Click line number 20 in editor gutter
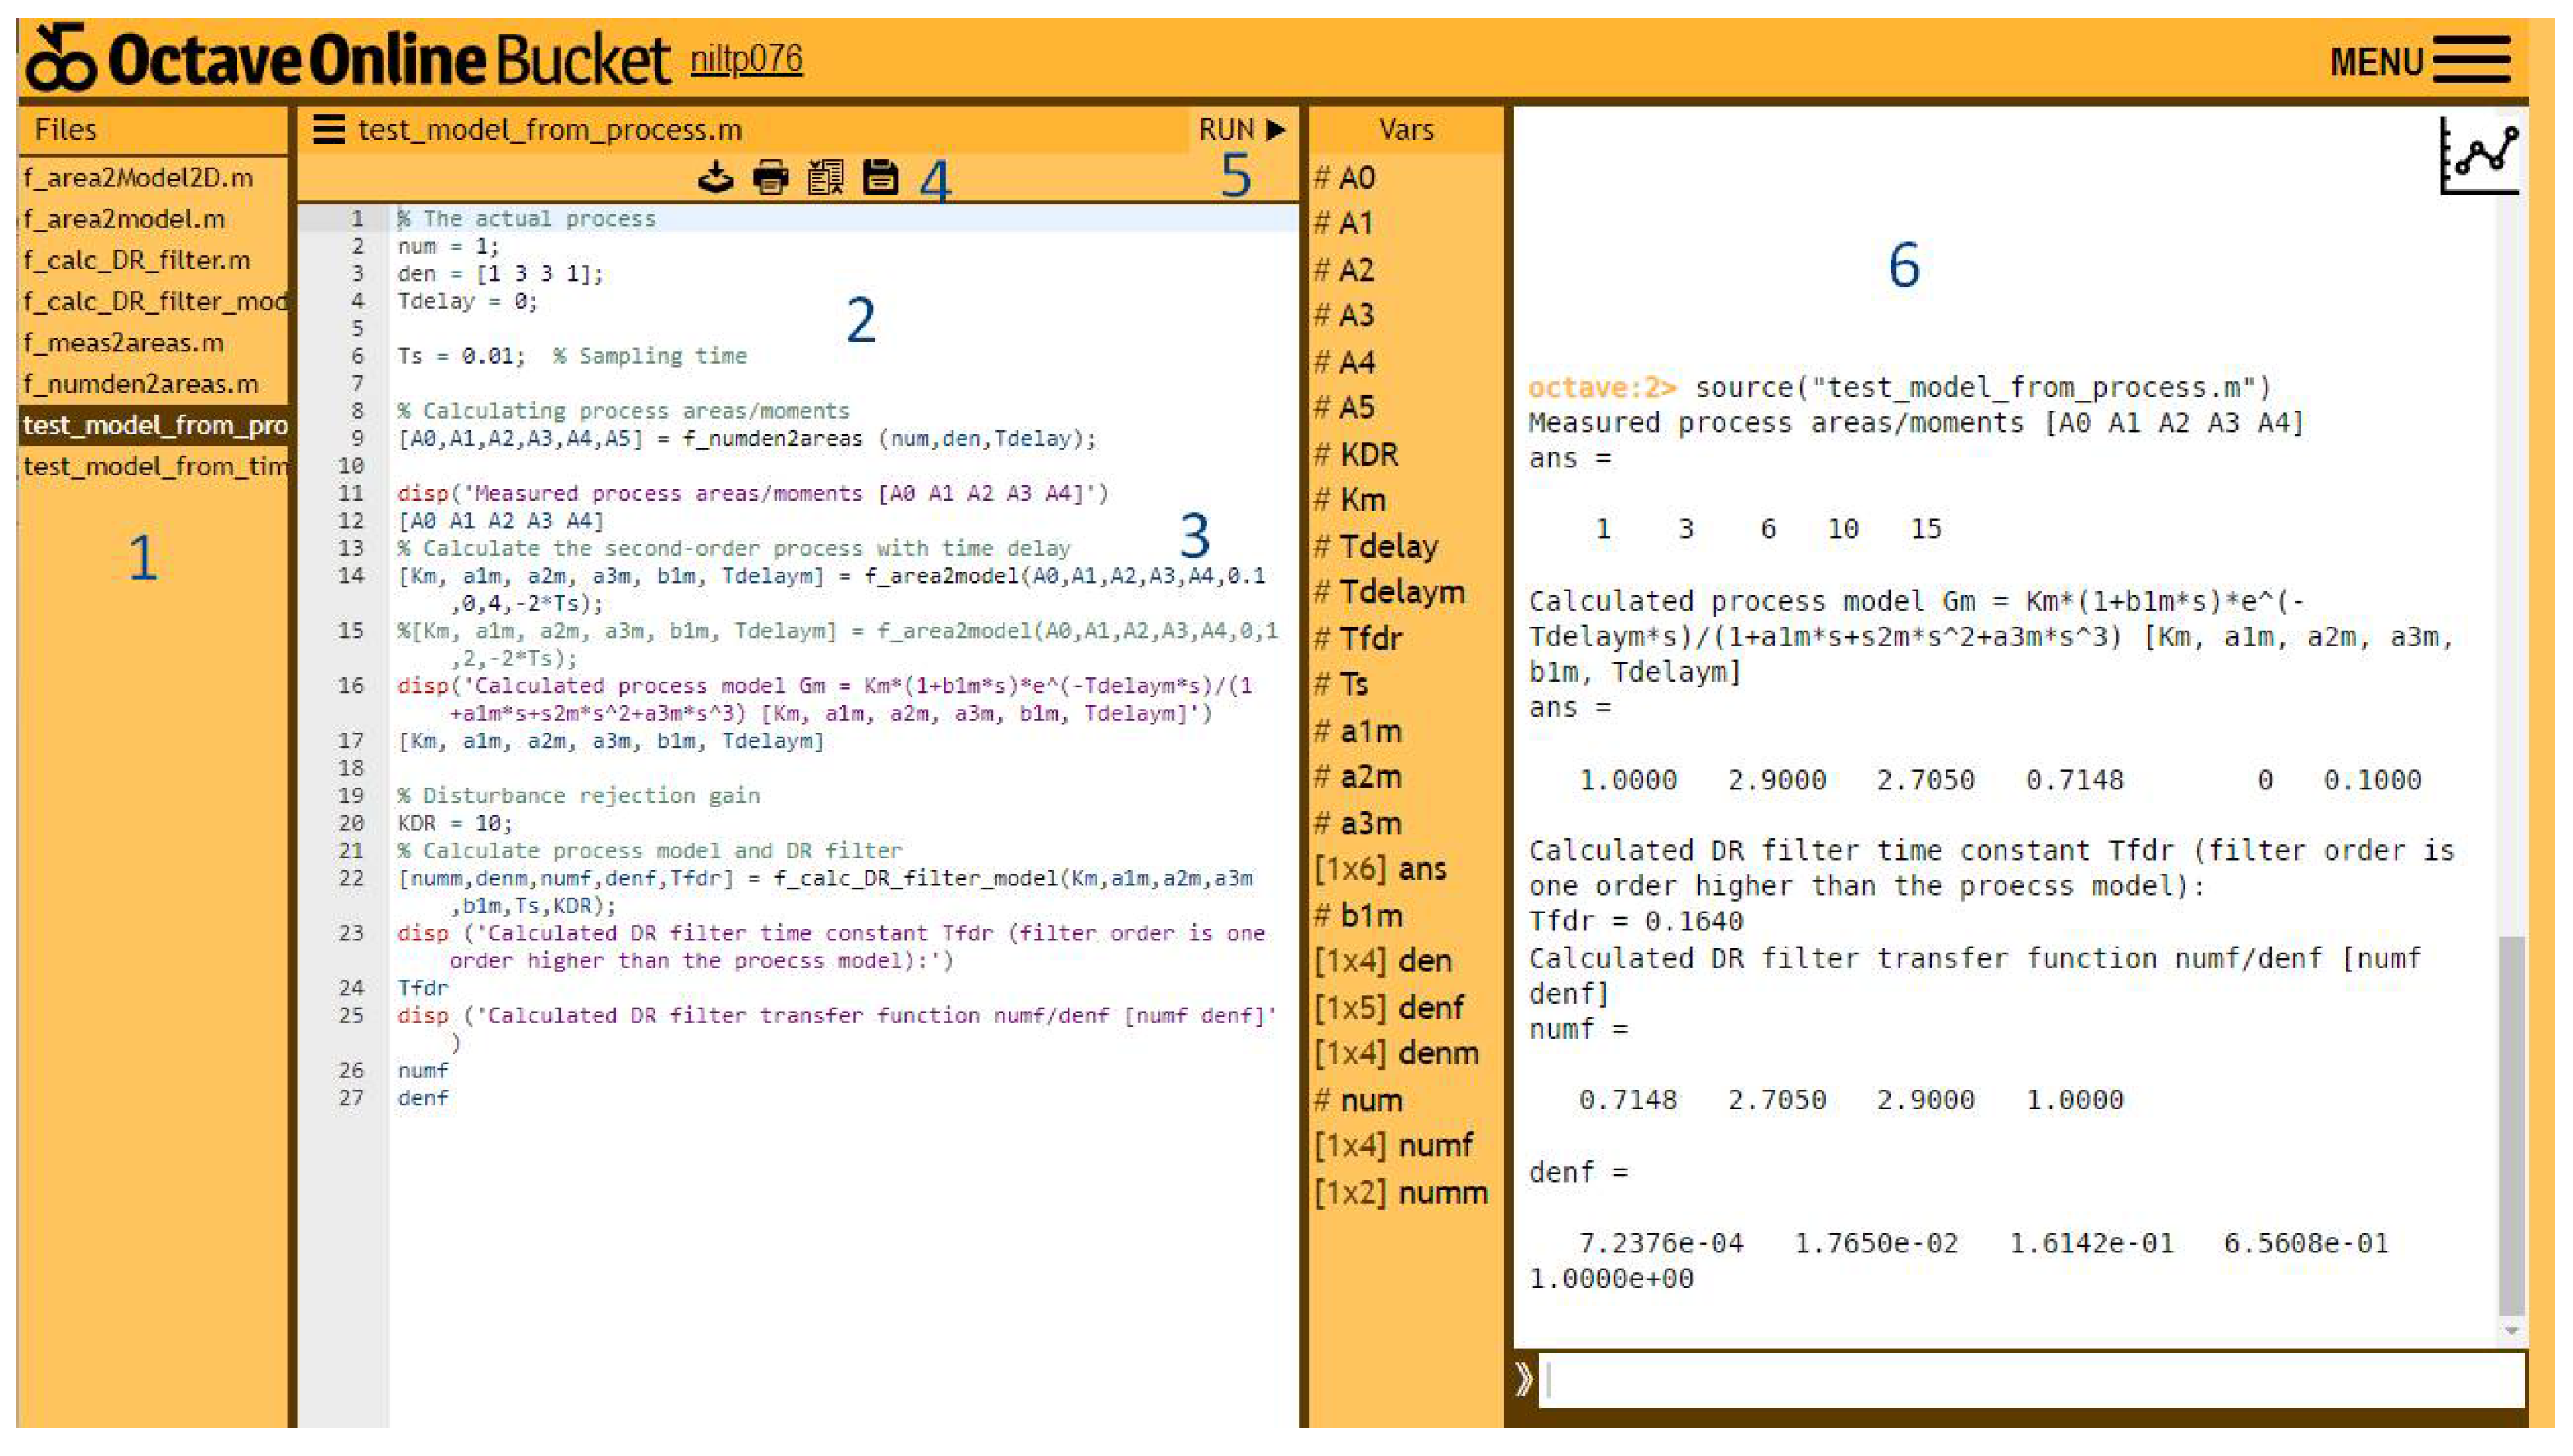 [351, 823]
